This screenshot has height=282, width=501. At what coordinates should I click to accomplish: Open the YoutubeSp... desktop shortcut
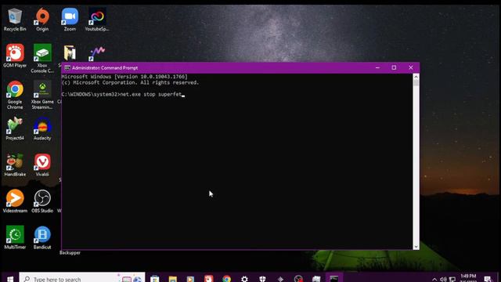pyautogui.click(x=97, y=20)
